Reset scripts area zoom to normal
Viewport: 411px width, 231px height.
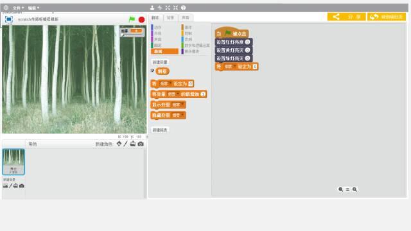click(x=347, y=189)
